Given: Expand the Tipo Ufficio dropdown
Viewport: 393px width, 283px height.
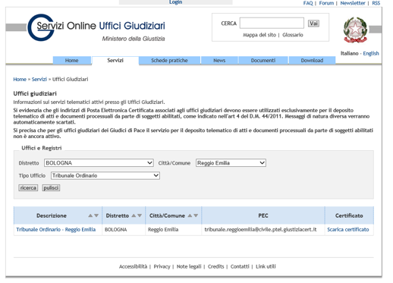Looking at the screenshot, I should click(105, 175).
